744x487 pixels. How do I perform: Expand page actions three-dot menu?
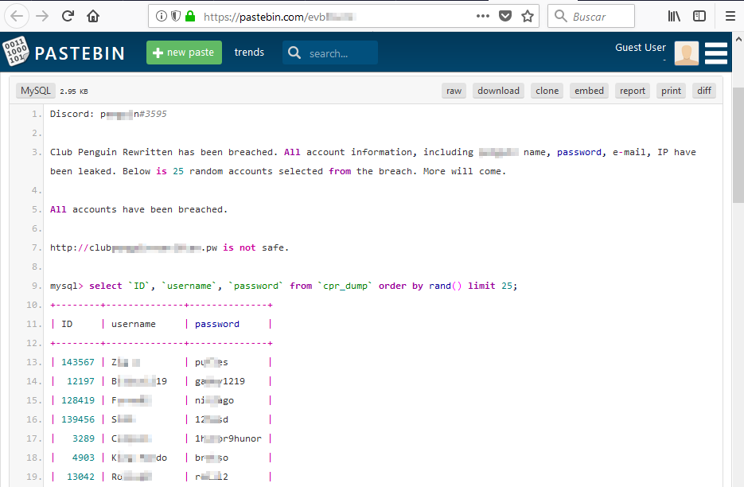click(x=483, y=16)
